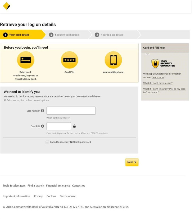Open 'What if I don't have a card?'

tap(158, 83)
